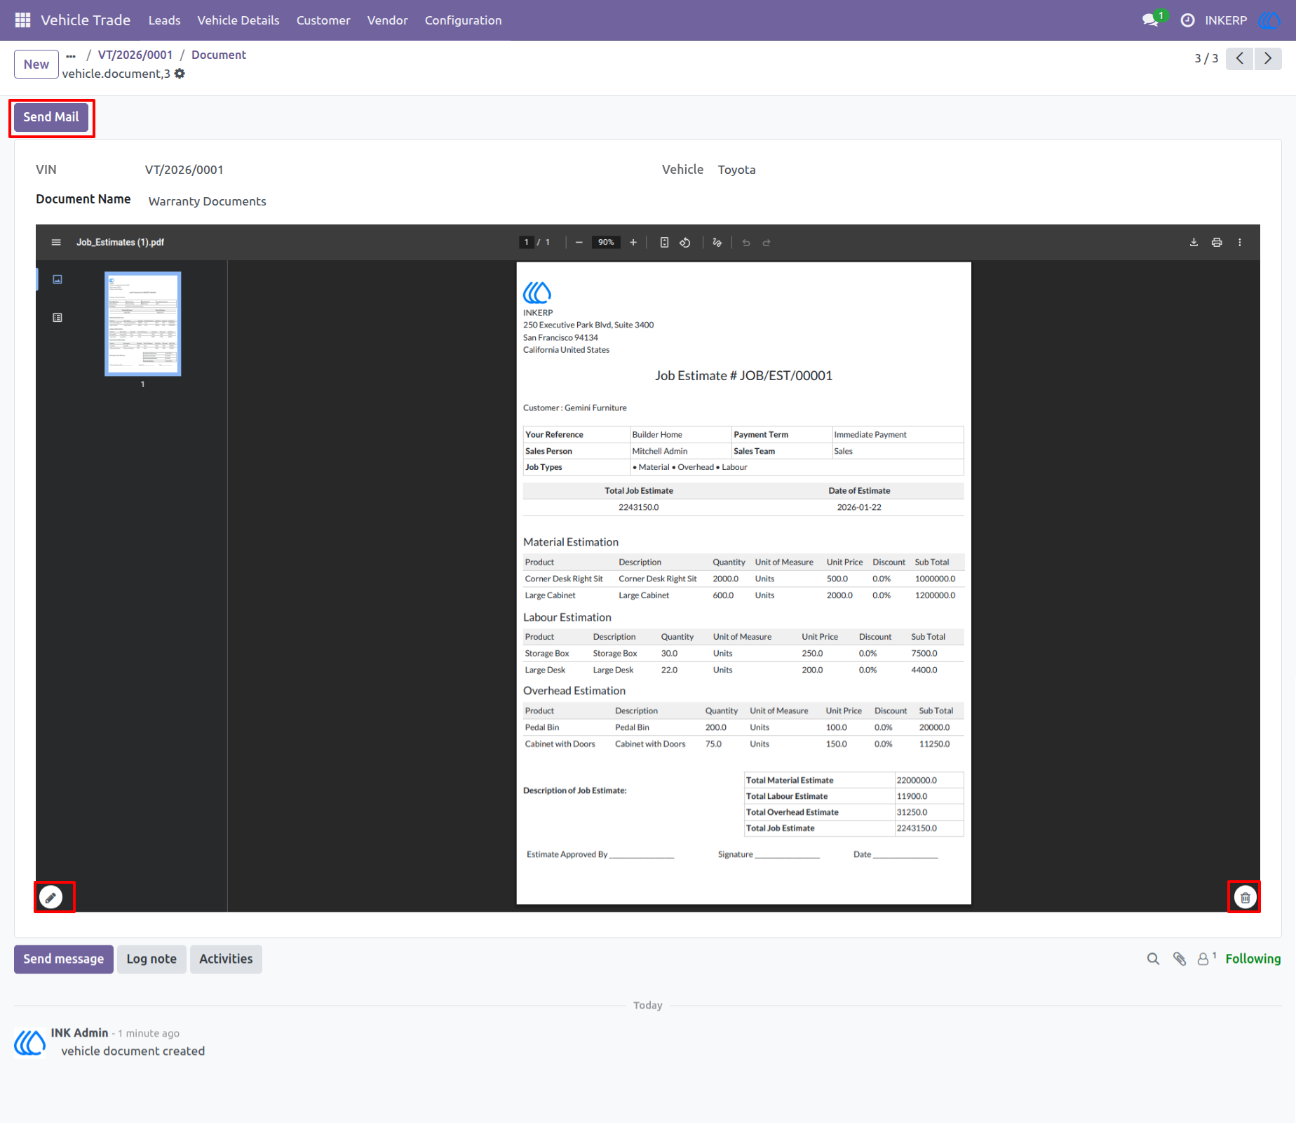1296x1125 pixels.
Task: Show document outline in PDF sidebar
Action: point(58,318)
